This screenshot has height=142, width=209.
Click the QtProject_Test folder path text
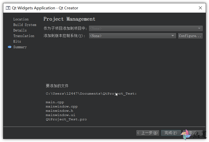pos(91,94)
